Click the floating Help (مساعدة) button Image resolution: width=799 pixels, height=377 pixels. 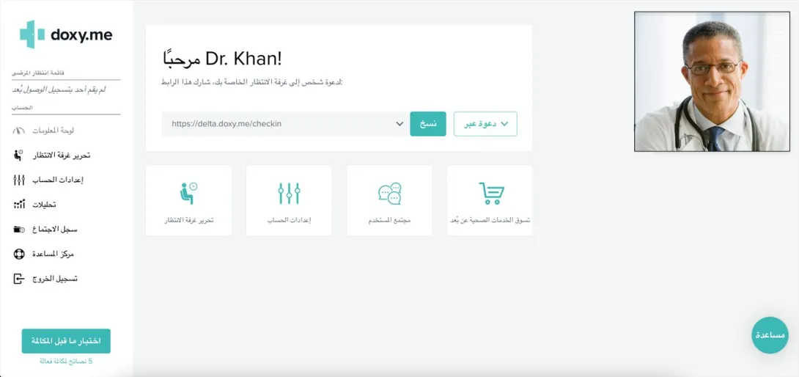pos(770,335)
